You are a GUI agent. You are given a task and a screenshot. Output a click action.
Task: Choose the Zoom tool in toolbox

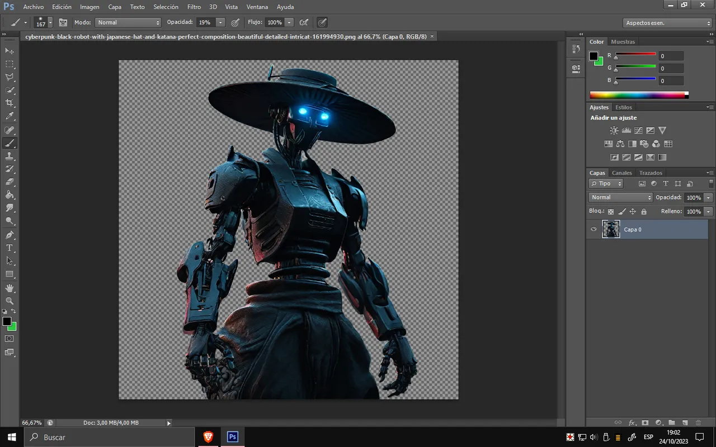[10, 301]
